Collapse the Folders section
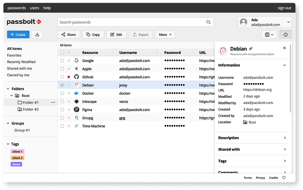Viewport: 303px width, 190px height. [8, 89]
